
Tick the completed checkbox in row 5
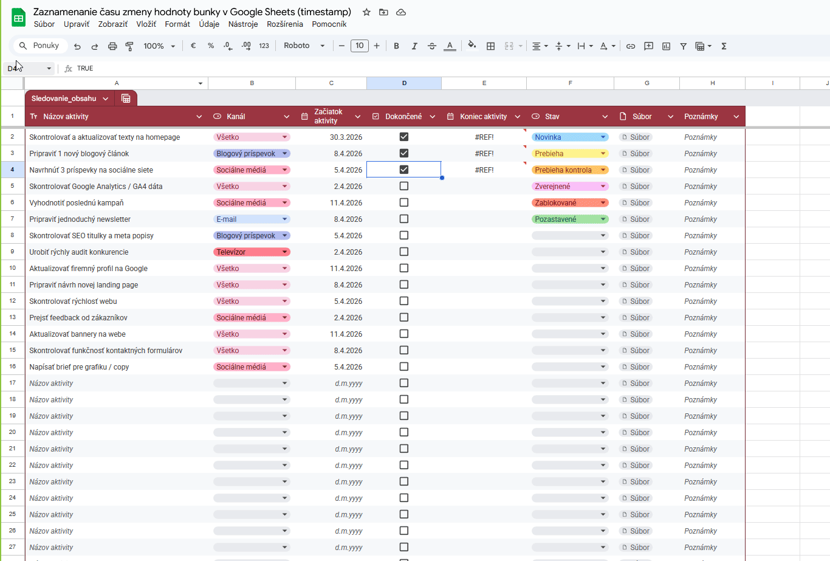[x=403, y=186]
